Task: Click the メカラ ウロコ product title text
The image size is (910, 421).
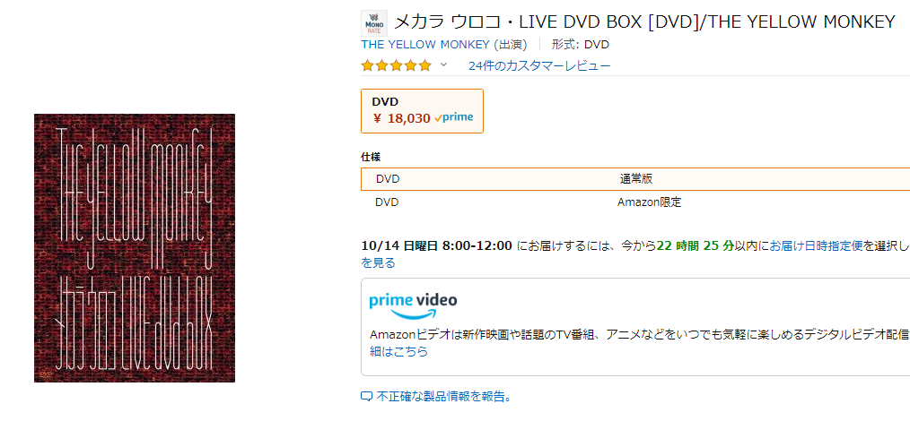Action: (644, 21)
